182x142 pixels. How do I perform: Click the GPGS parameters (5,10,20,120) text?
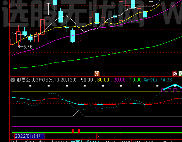pos(62,80)
